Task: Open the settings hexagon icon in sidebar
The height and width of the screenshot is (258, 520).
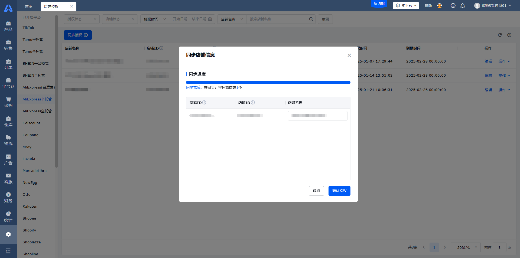Action: tap(8, 234)
